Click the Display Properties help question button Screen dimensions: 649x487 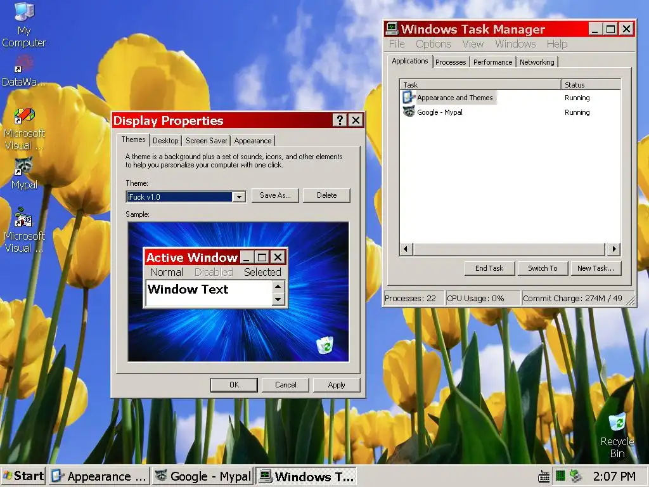click(x=340, y=120)
